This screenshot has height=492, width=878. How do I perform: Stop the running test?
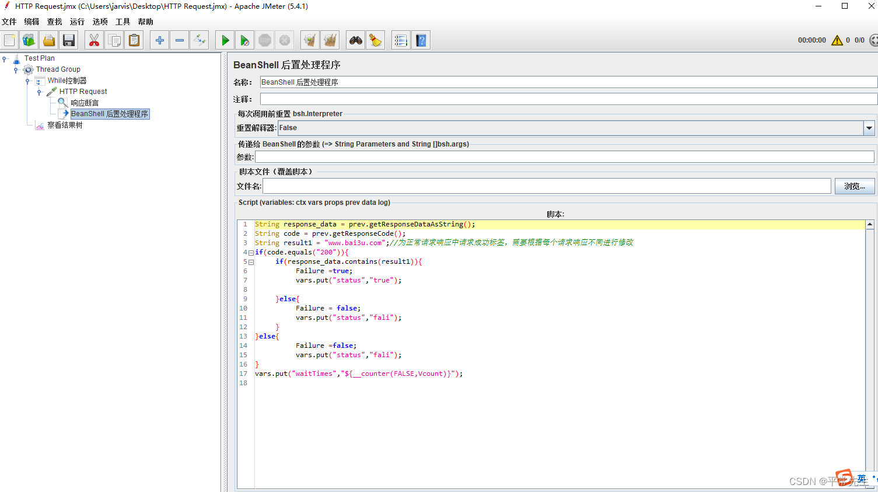pyautogui.click(x=265, y=40)
